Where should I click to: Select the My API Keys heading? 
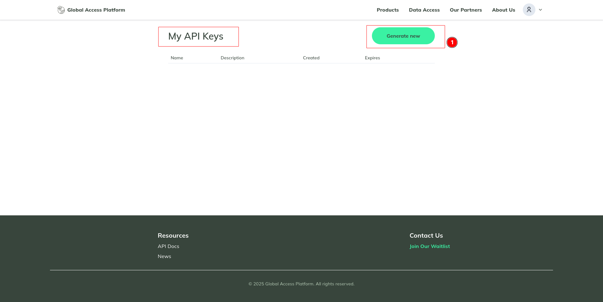point(196,36)
